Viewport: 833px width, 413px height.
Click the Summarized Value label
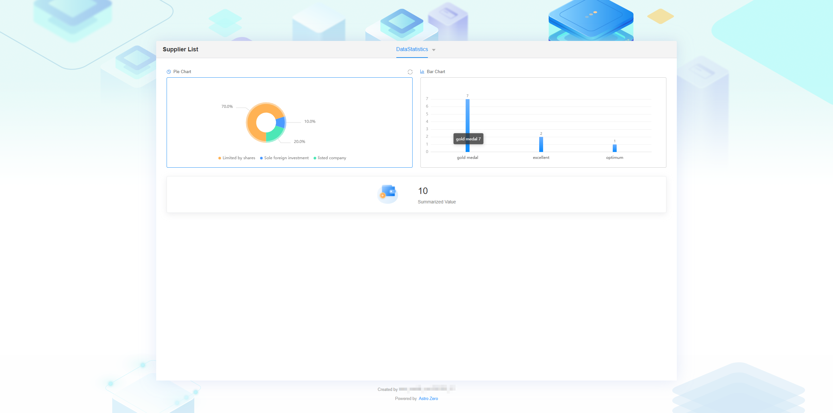[x=437, y=202]
